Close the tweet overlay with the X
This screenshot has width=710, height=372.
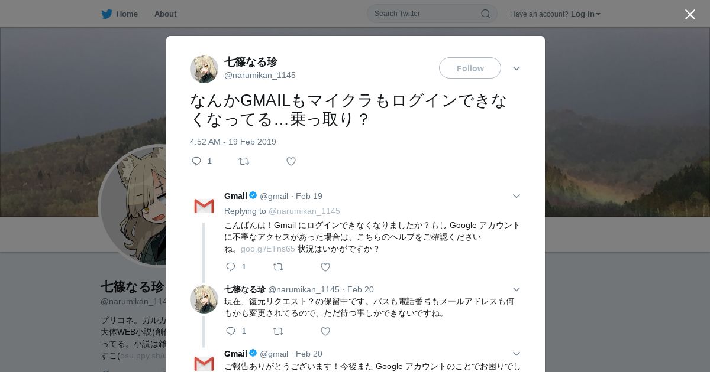pos(690,14)
